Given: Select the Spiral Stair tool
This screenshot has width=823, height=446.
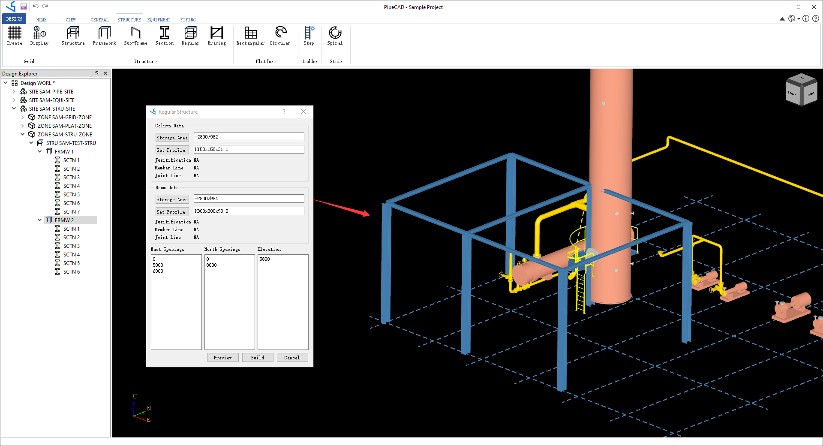Looking at the screenshot, I should pos(334,36).
